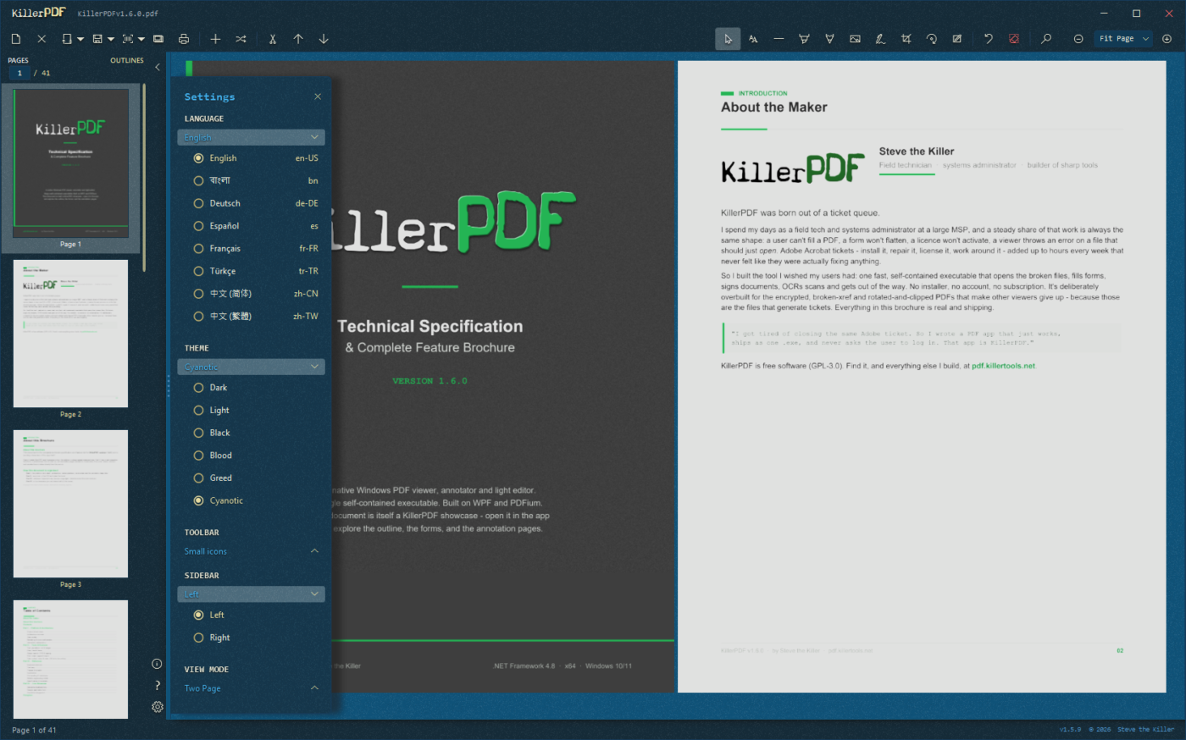This screenshot has width=1186, height=740.
Task: Click the settings gear icon in sidebar
Action: point(157,707)
